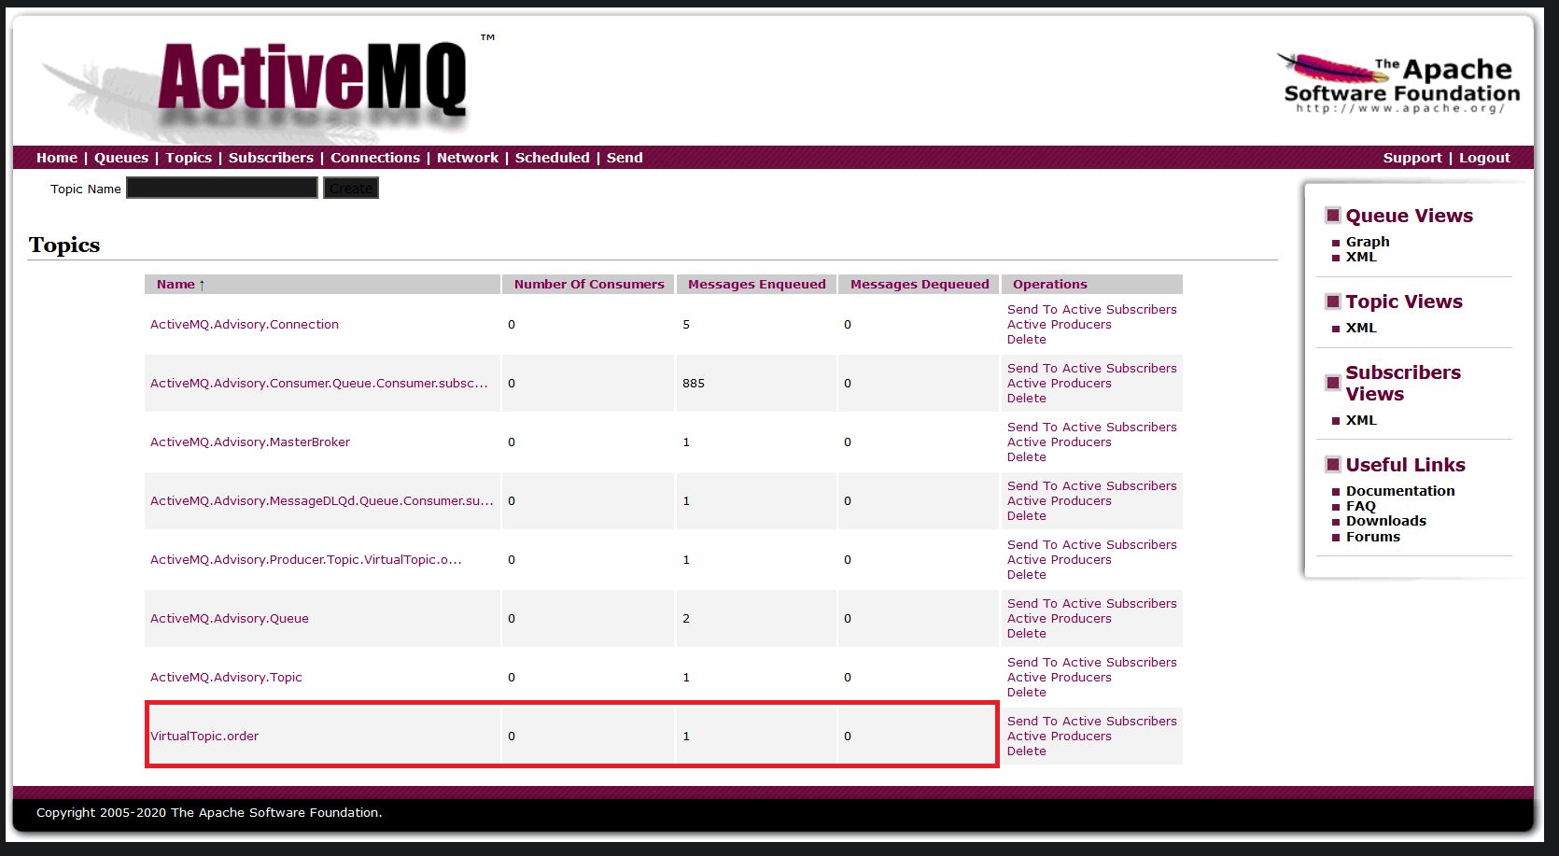Open the Downloads link
The image size is (1559, 856).
[1386, 521]
